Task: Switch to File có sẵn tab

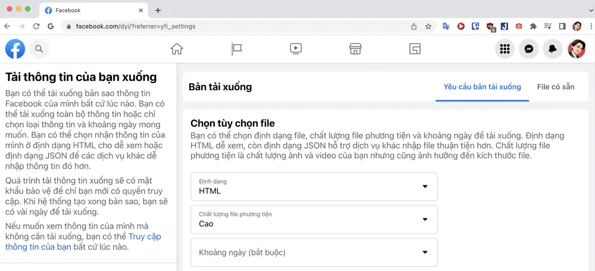Action: tap(556, 87)
